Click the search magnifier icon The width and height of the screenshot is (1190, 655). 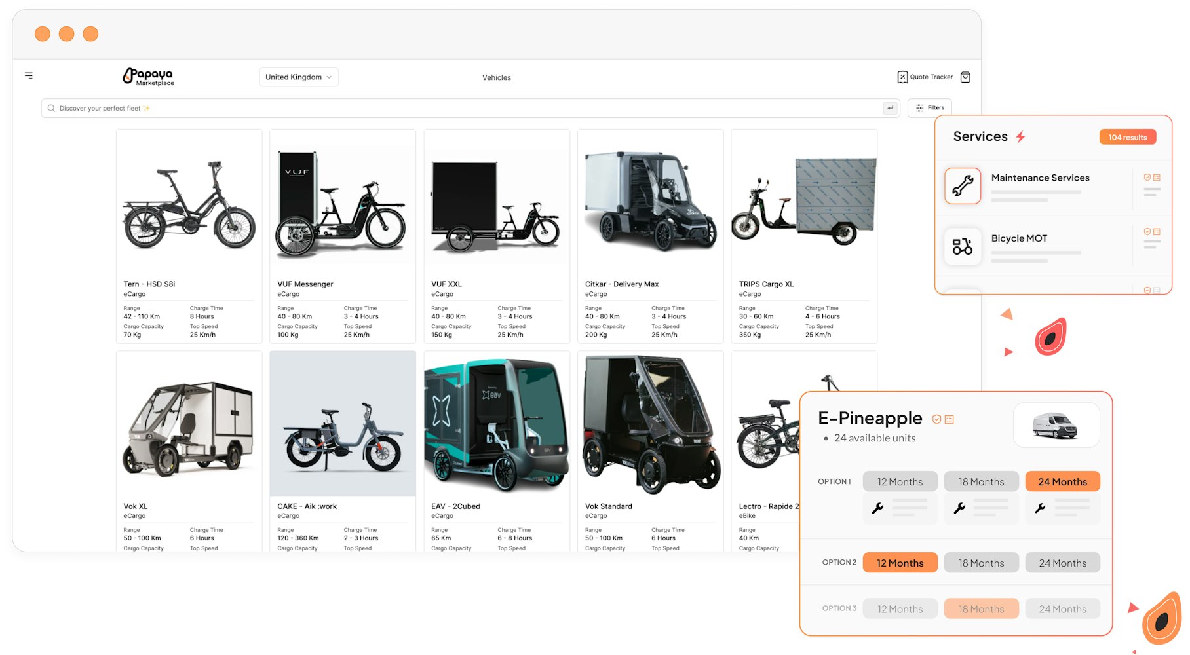click(51, 108)
